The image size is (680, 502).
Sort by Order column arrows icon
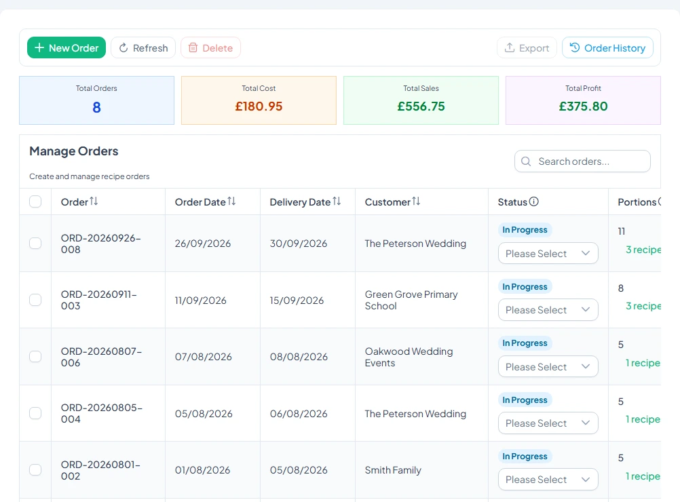click(94, 201)
